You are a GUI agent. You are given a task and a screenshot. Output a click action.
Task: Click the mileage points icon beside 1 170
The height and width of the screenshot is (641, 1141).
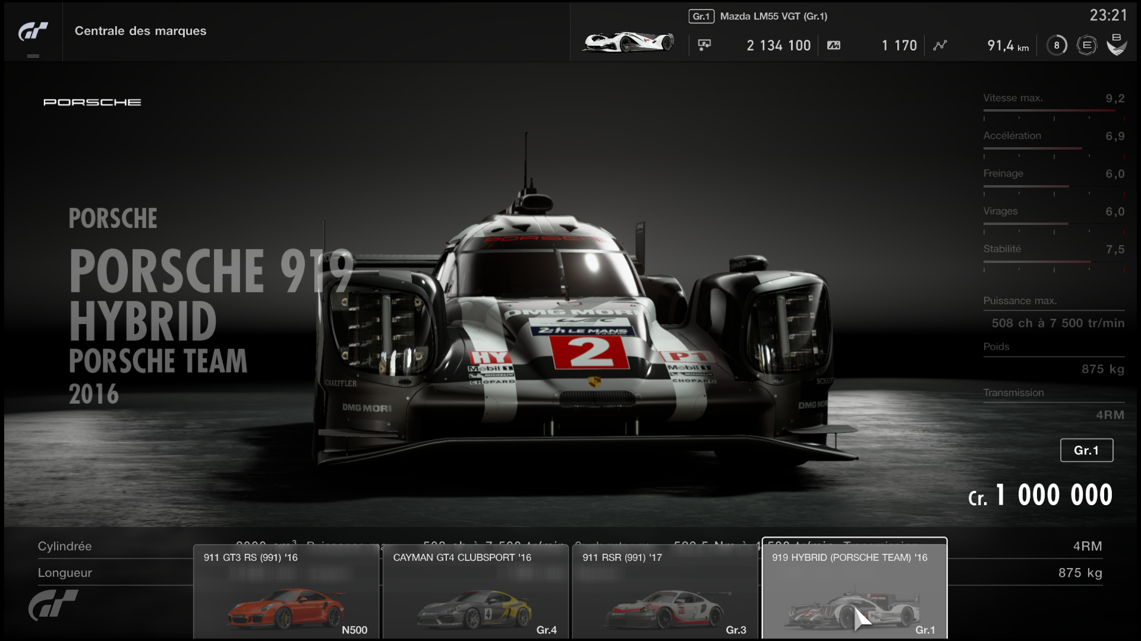pyautogui.click(x=834, y=45)
